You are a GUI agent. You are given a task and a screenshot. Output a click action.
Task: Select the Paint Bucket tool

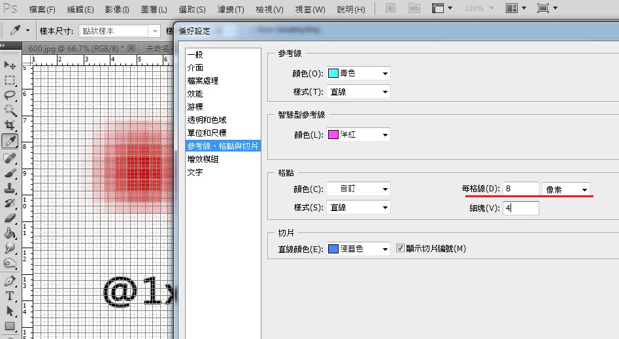point(10,233)
